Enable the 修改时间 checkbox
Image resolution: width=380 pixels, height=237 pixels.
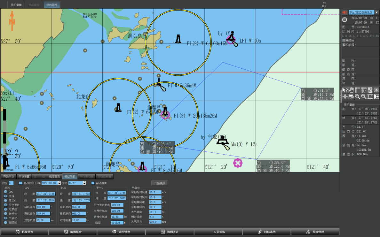pyautogui.click(x=20, y=183)
